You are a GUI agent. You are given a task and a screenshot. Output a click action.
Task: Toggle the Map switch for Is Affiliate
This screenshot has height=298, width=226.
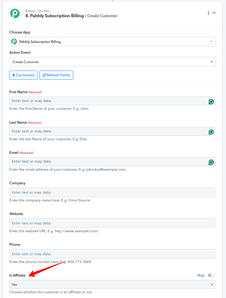click(211, 275)
